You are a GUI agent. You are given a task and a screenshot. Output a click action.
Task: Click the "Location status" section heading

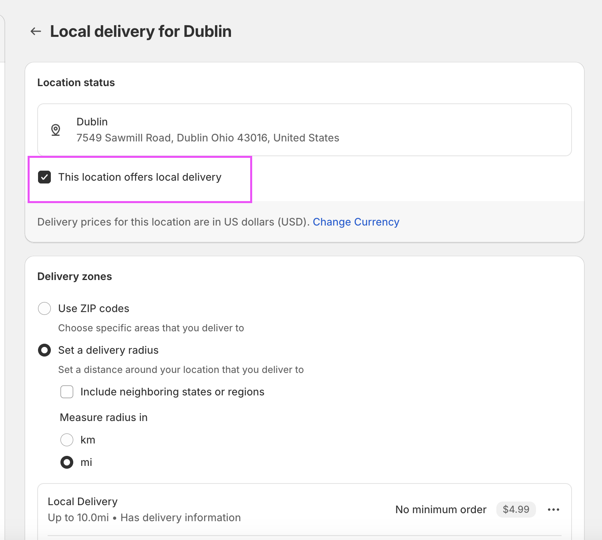(76, 83)
